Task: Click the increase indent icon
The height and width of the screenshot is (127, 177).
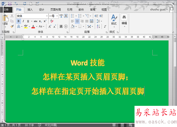Action: click(101, 16)
